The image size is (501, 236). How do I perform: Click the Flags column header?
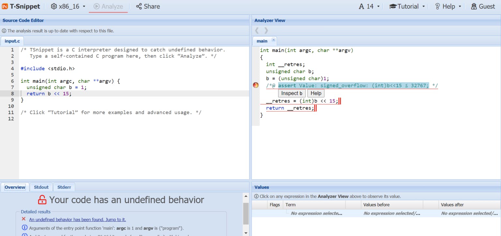[x=275, y=205]
